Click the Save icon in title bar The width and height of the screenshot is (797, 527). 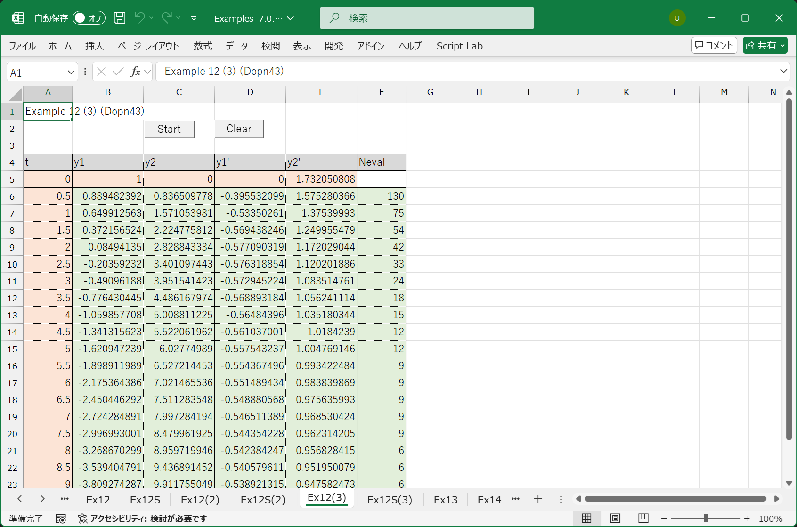(120, 18)
